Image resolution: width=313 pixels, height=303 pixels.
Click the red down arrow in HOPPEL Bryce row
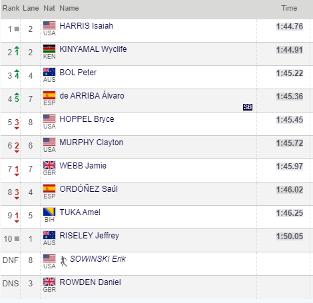[x=17, y=129]
